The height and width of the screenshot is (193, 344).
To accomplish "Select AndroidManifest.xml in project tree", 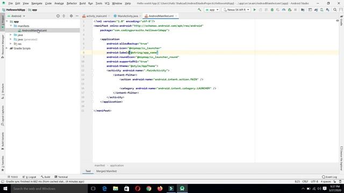I will [x=34, y=31].
